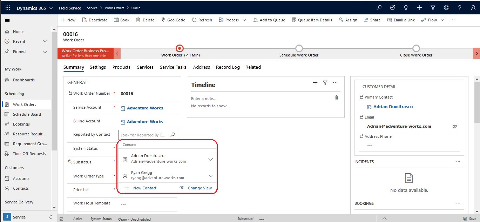Open the command bar overflow ellipsis
This screenshot has width=480, height=222.
454,20
